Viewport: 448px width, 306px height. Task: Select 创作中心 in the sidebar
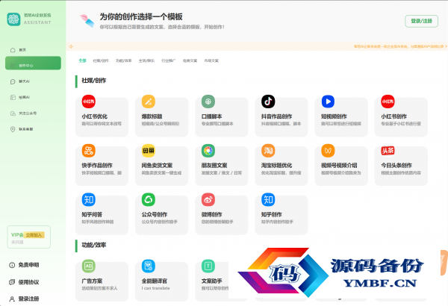point(33,63)
